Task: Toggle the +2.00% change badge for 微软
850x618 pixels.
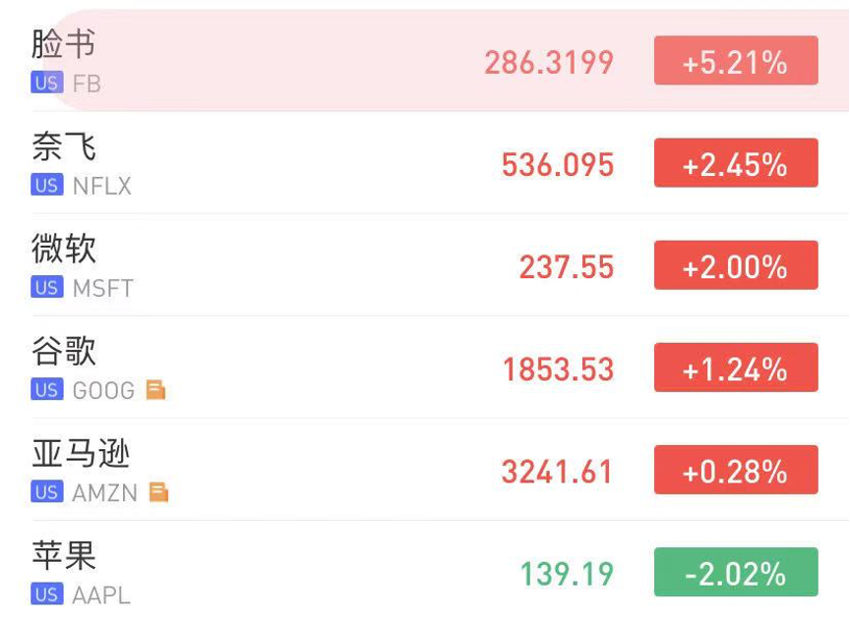Action: tap(735, 265)
